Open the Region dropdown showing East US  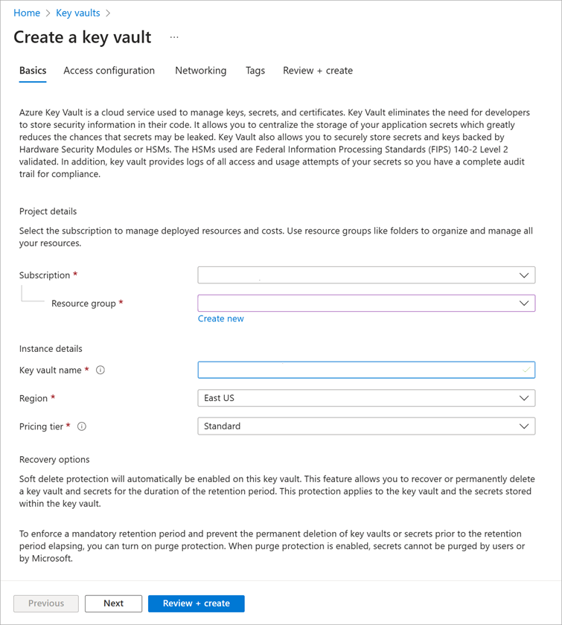[x=366, y=398]
